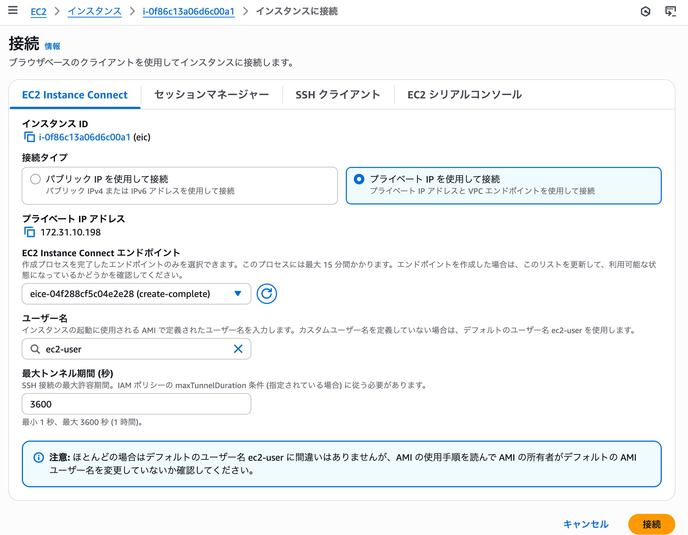Copy the instance ID with the copy icon
688x535 pixels.
coord(29,137)
